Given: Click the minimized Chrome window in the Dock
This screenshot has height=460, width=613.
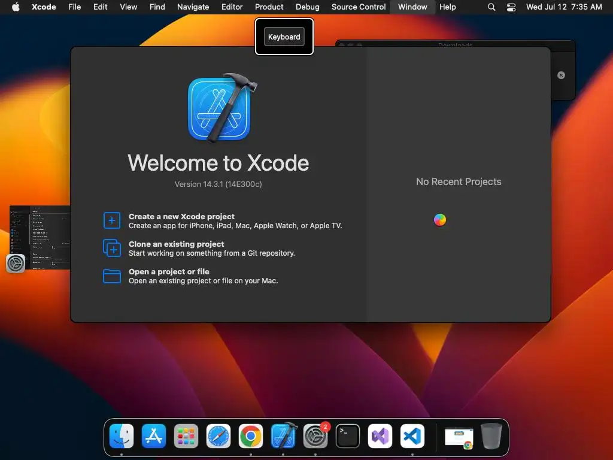Looking at the screenshot, I should click(x=459, y=437).
